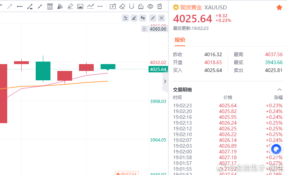The width and height of the screenshot is (287, 175).
Task: Click the 昨收 value 4016.32
Action: (213, 54)
